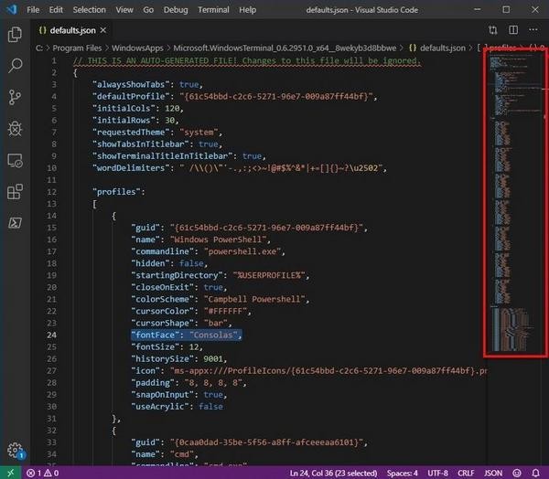This screenshot has height=479, width=549.
Task: Click the "initialCols" value 120
Action: pyautogui.click(x=172, y=109)
